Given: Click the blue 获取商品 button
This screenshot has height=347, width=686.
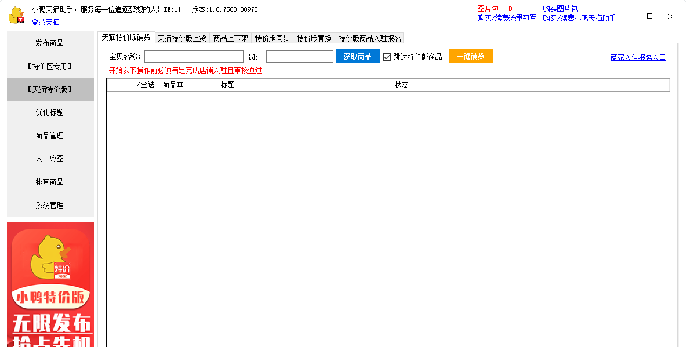Looking at the screenshot, I should 358,56.
